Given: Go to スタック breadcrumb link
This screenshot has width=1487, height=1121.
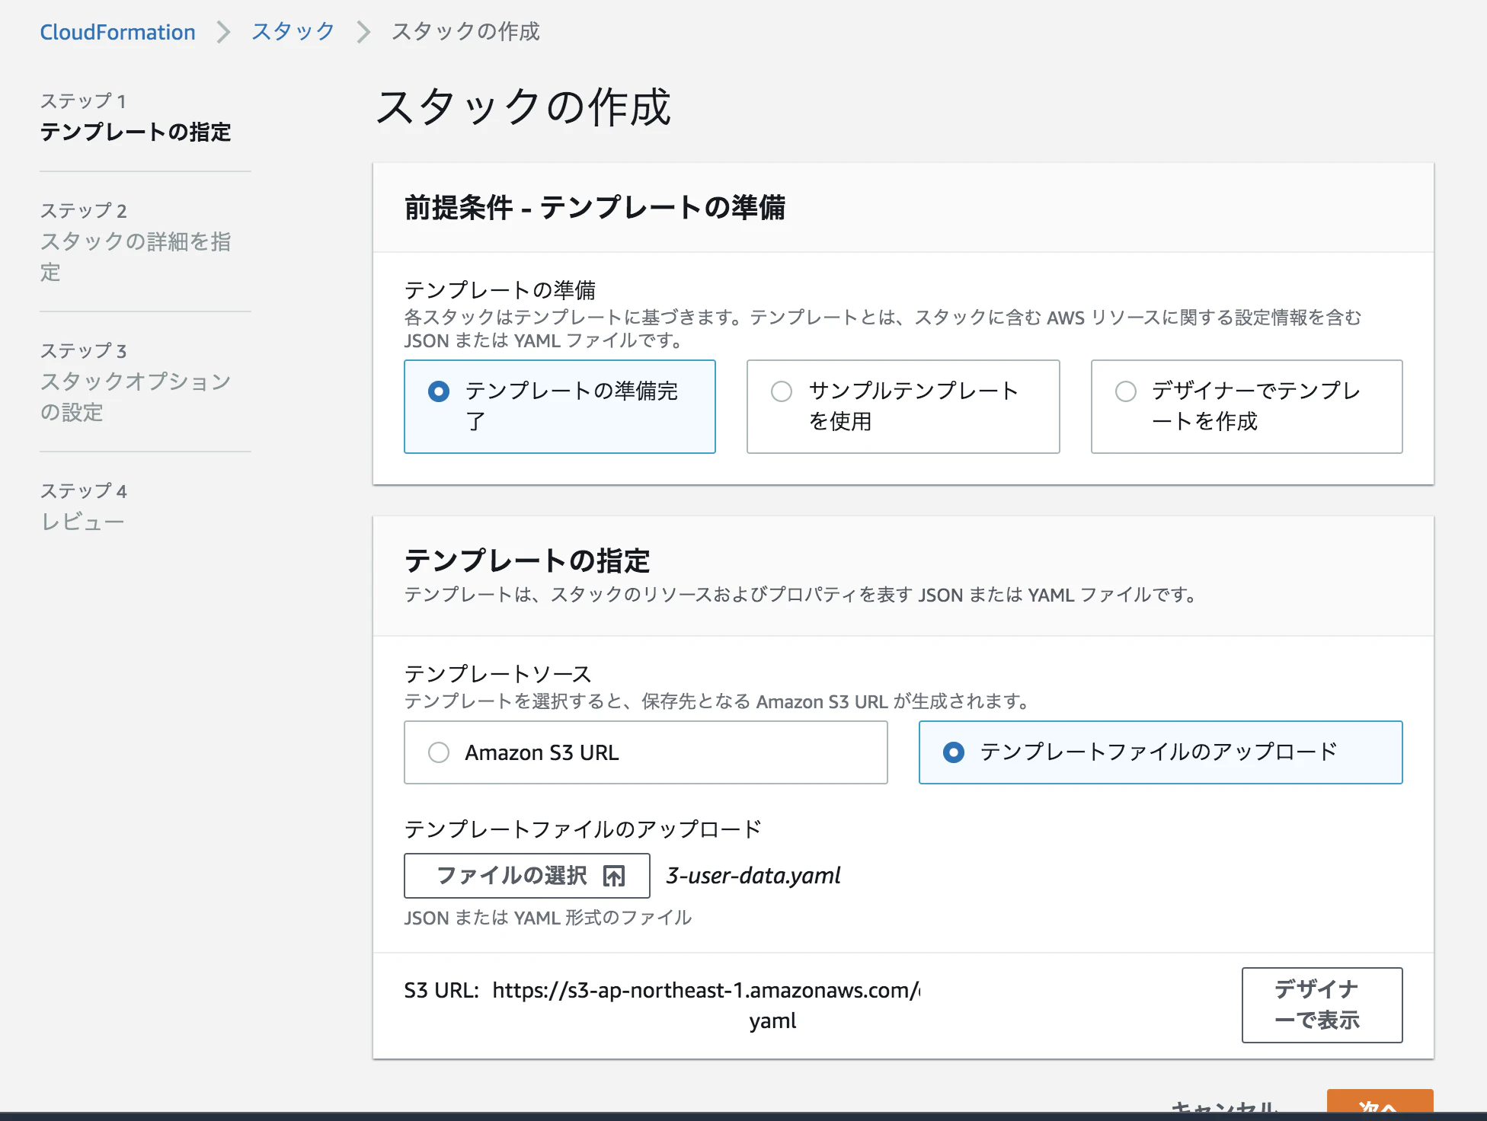Looking at the screenshot, I should tap(293, 32).
